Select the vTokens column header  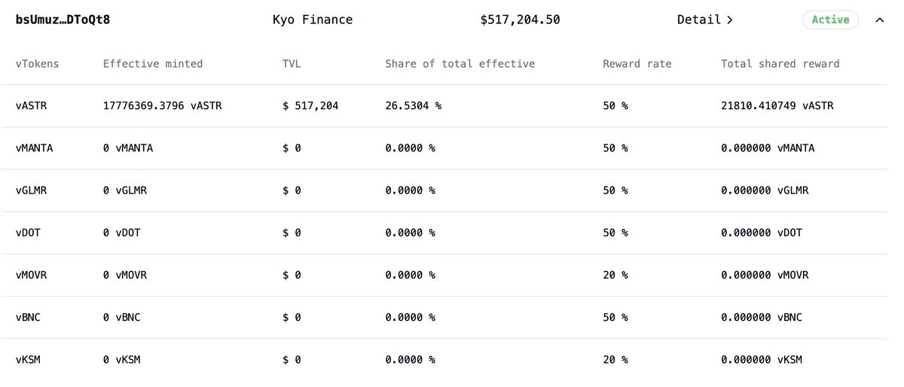coord(37,64)
